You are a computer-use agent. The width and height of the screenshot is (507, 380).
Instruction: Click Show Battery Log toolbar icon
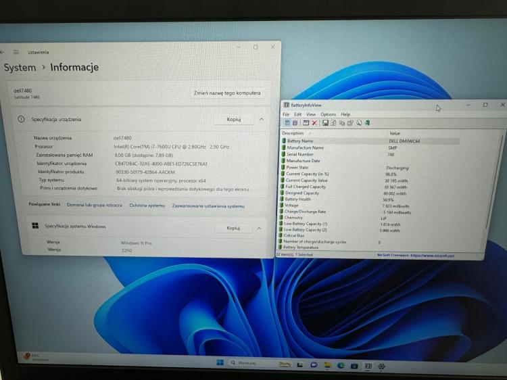pos(295,123)
